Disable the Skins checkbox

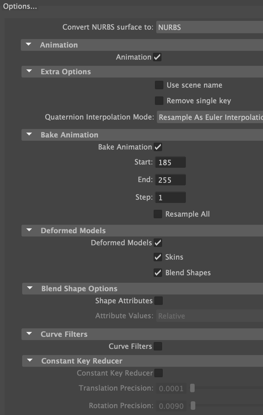[x=158, y=257]
